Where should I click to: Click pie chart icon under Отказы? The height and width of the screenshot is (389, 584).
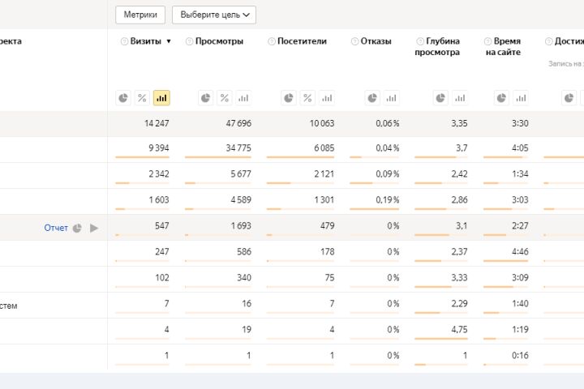click(x=372, y=98)
